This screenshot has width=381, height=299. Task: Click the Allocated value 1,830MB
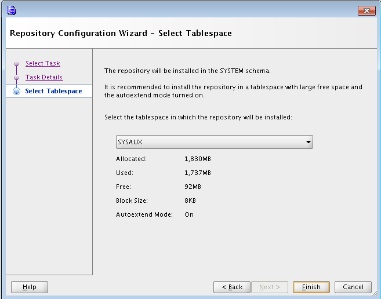(197, 159)
